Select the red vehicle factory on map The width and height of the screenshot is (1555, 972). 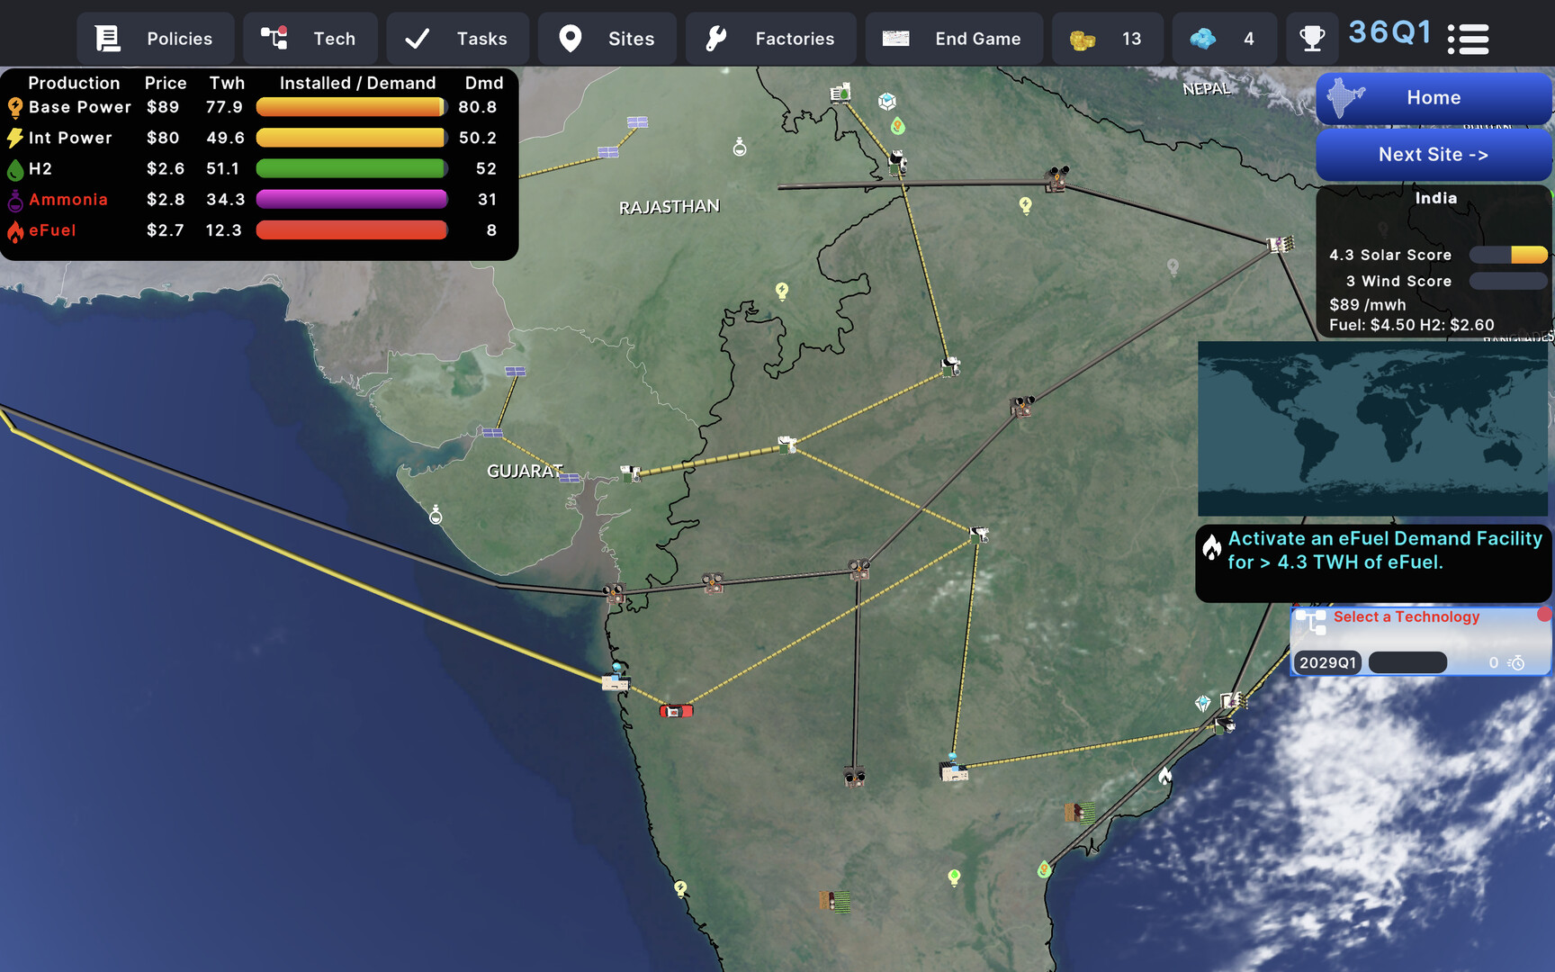tap(676, 711)
